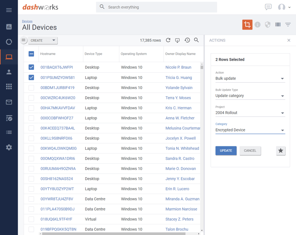Open the dashboards chart icon in sidebar

click(x=9, y=27)
